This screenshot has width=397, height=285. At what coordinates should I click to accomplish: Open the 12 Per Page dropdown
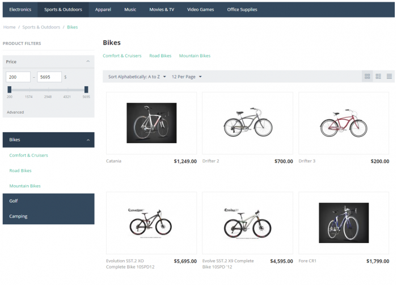click(x=187, y=77)
